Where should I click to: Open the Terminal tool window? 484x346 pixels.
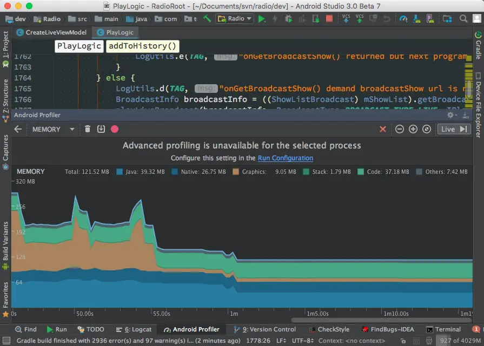pos(443,329)
